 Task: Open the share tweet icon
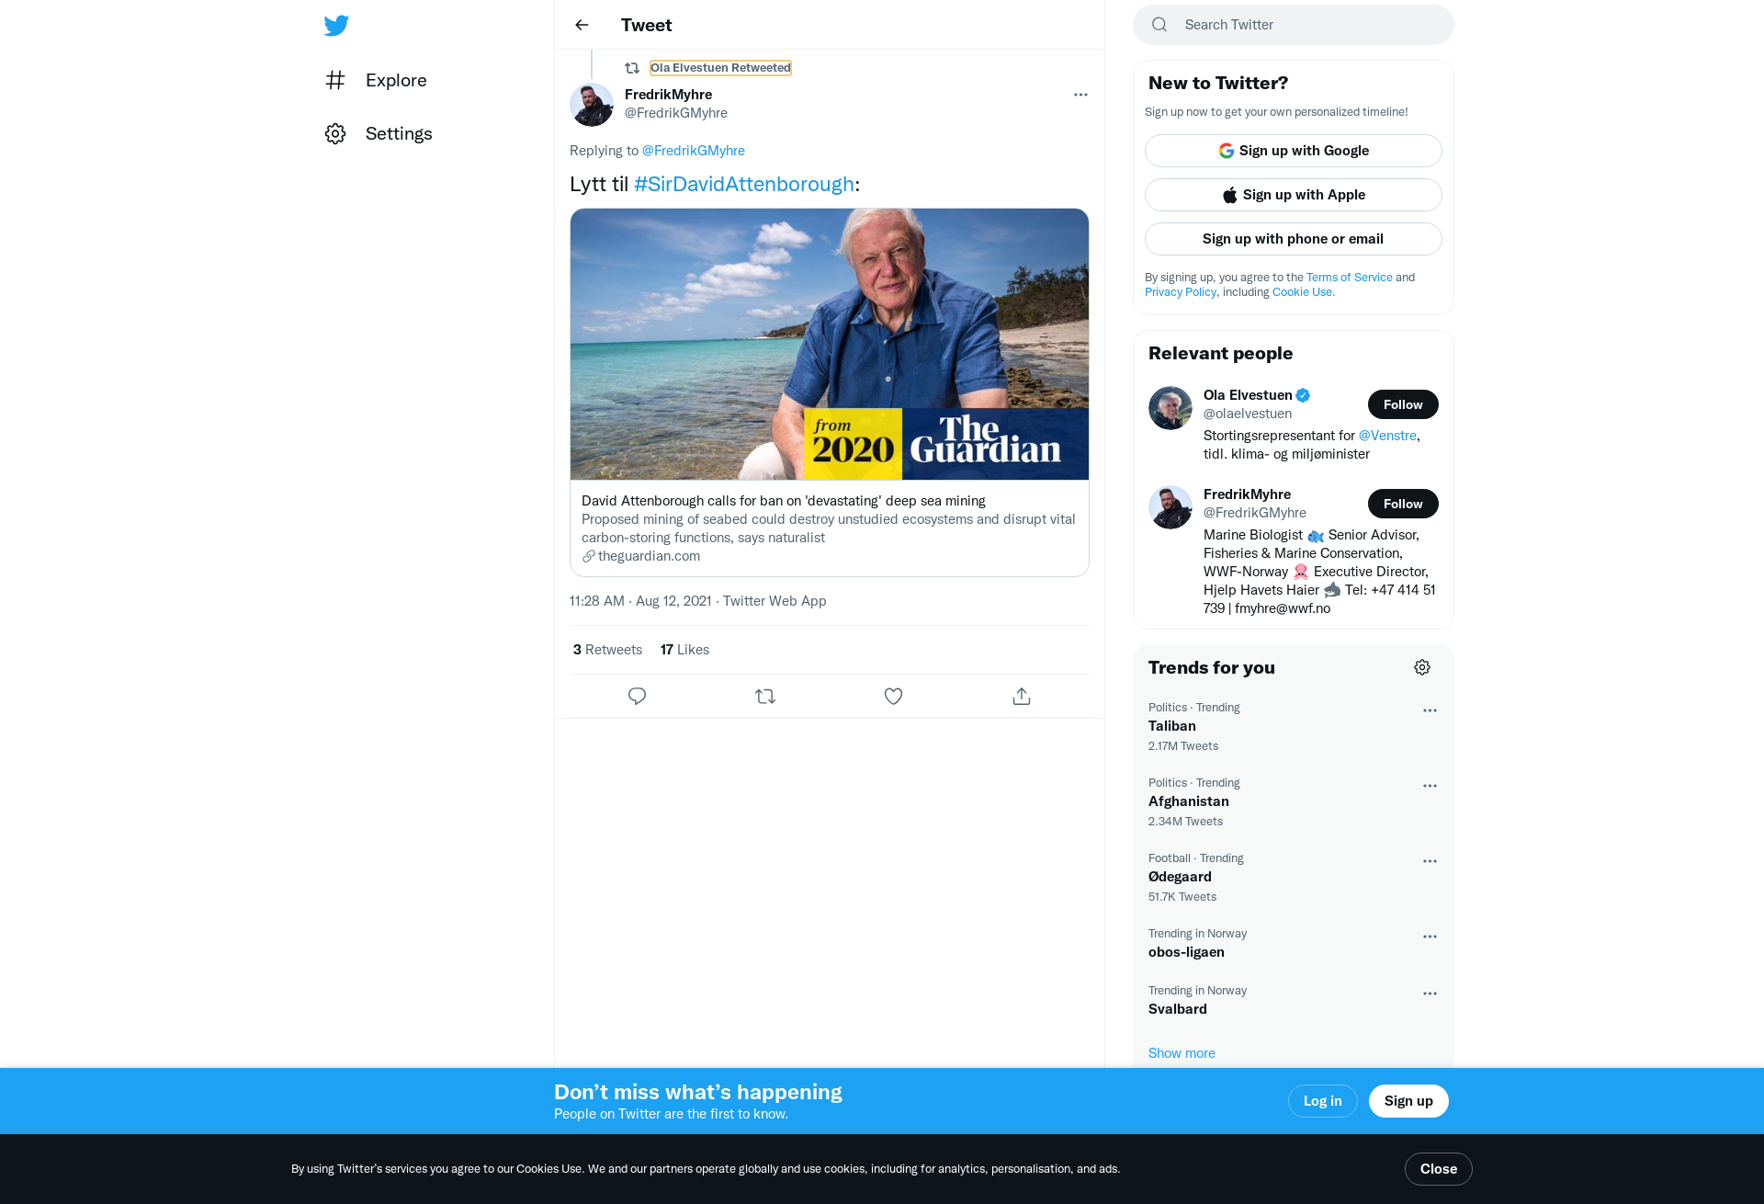[x=1022, y=696]
